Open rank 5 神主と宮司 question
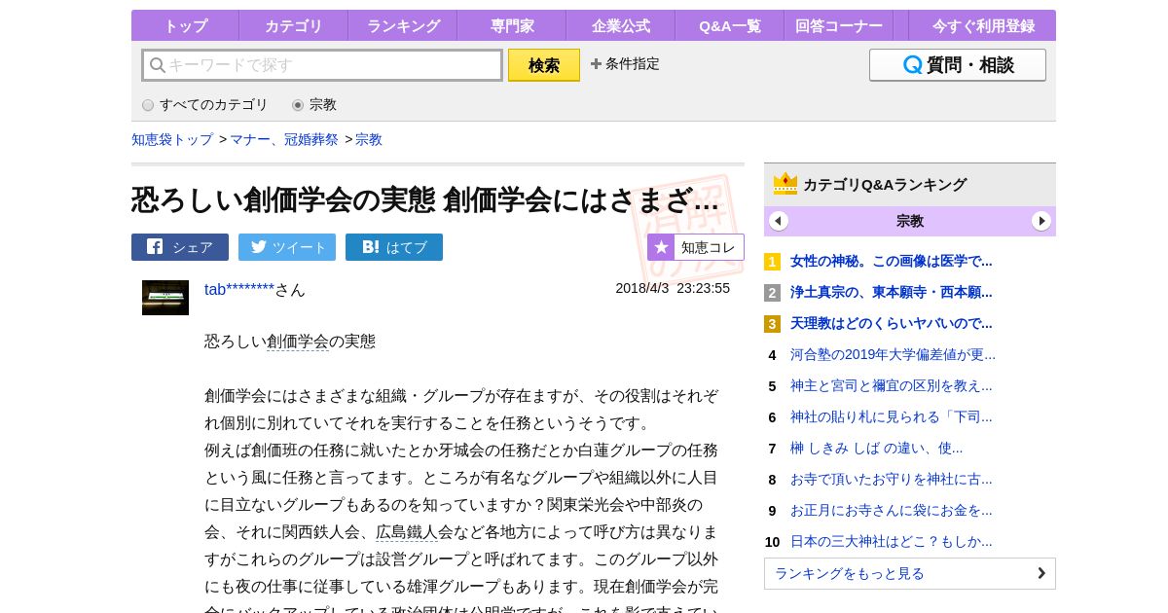1168x613 pixels. pos(892,385)
